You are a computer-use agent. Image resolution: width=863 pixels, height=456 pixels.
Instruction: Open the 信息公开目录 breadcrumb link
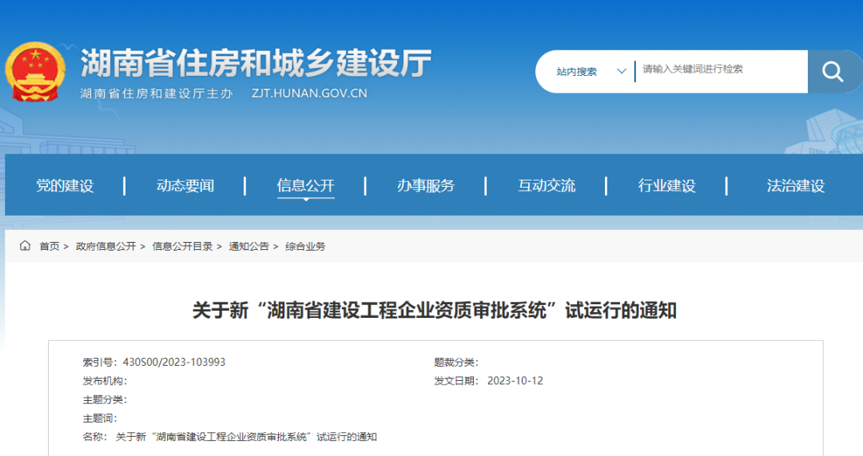click(182, 247)
